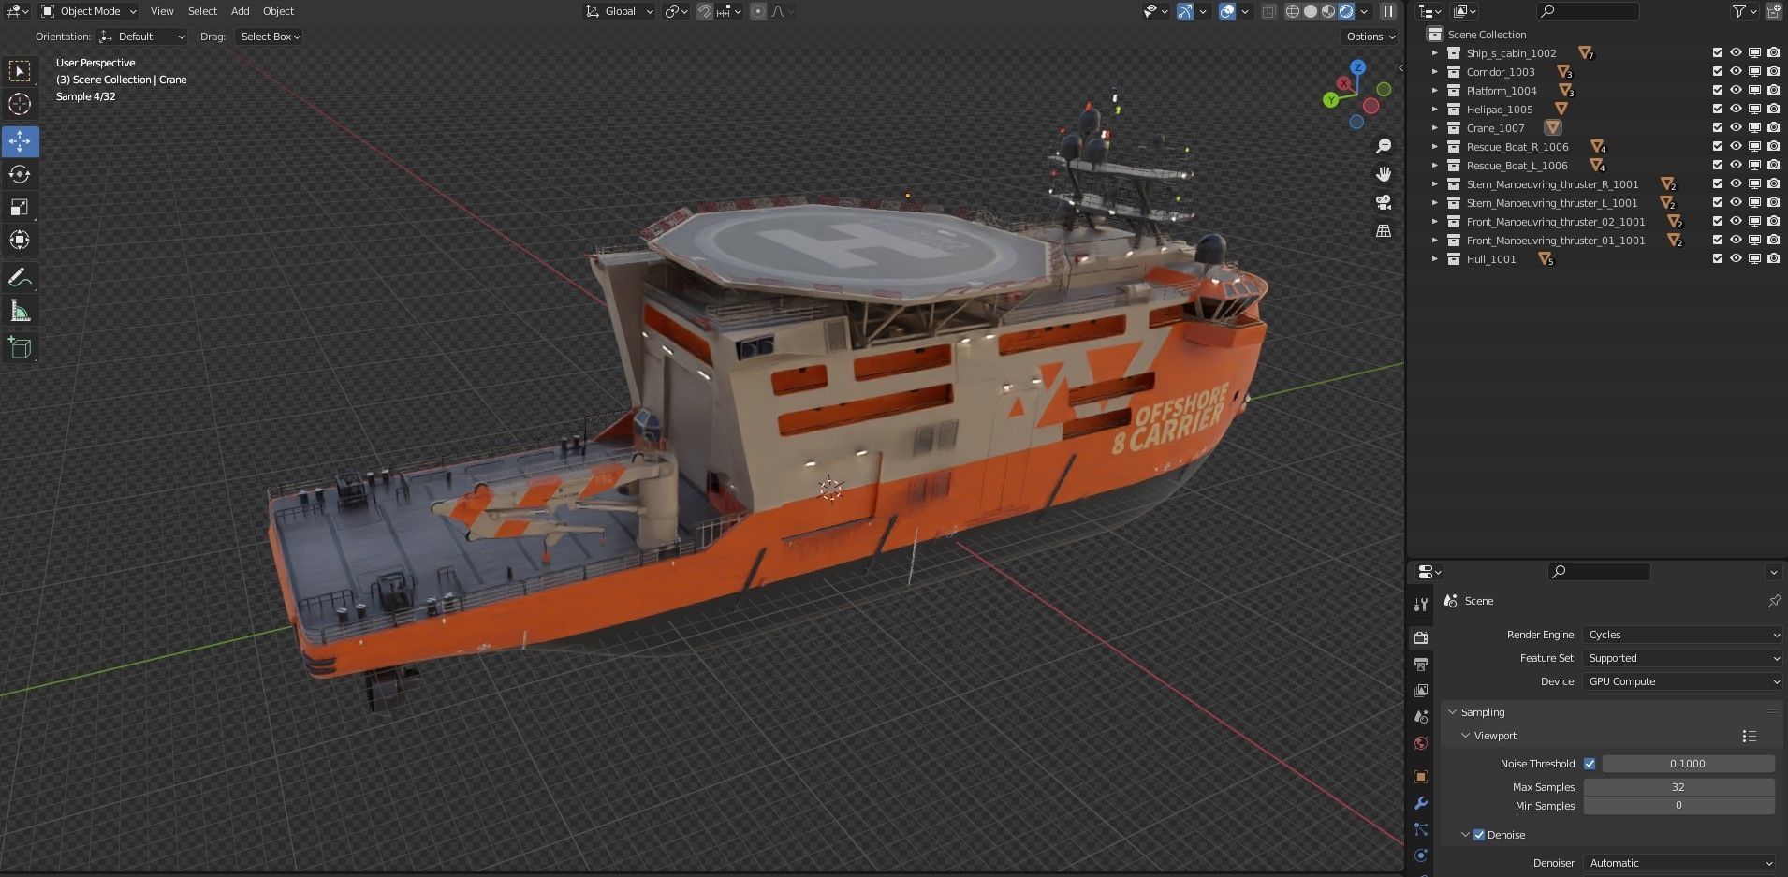
Task: Click the viewport sampling presets icon
Action: point(1749,737)
